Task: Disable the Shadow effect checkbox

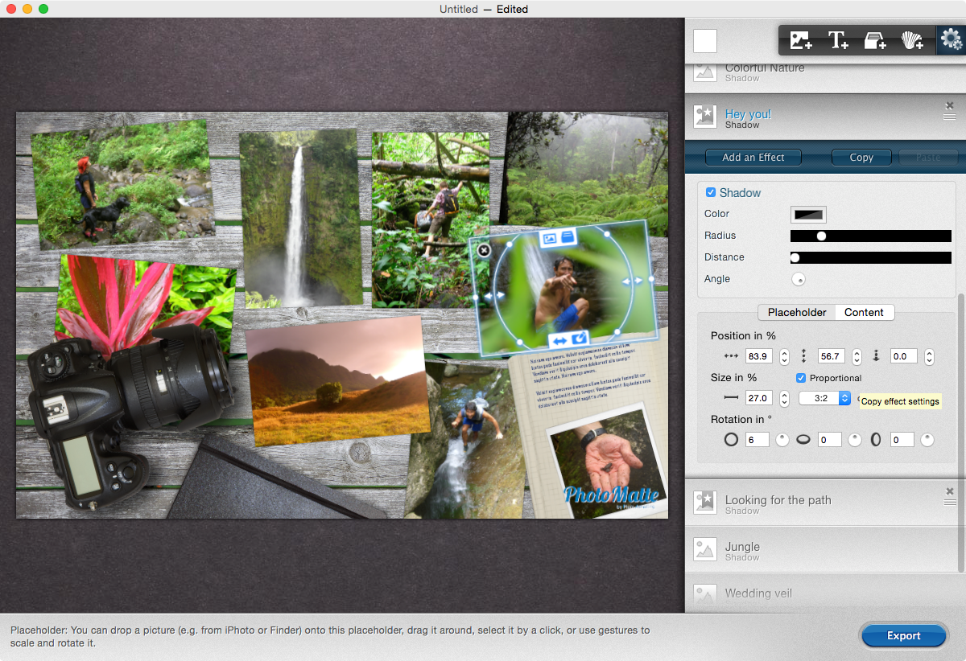Action: click(x=711, y=193)
